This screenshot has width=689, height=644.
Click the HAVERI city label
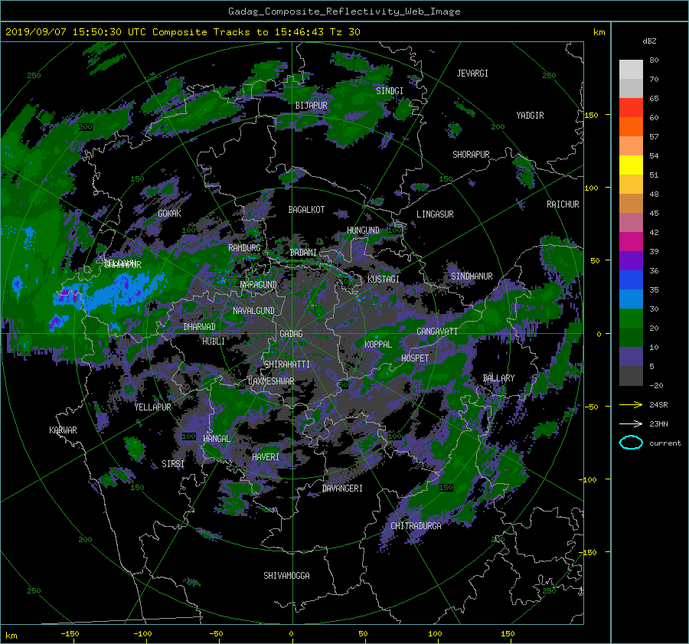tap(266, 457)
